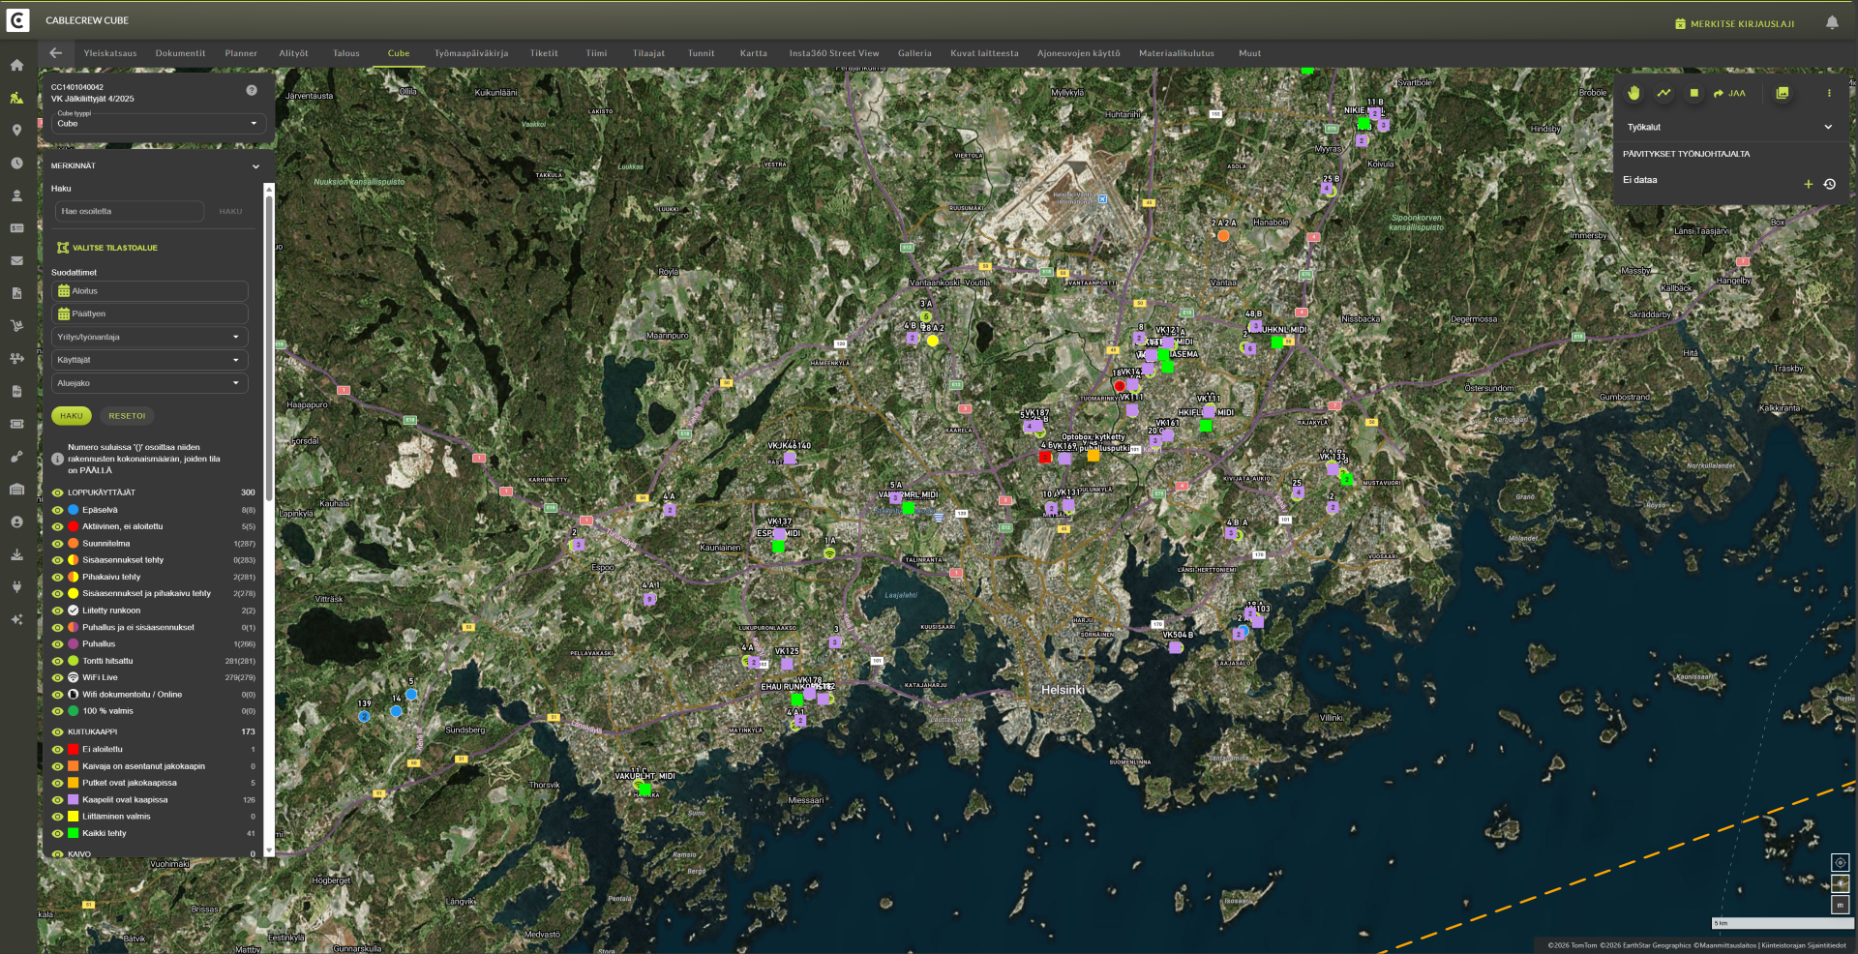Click the help question mark icon
Viewport: 1858px width, 954px height.
click(x=252, y=90)
